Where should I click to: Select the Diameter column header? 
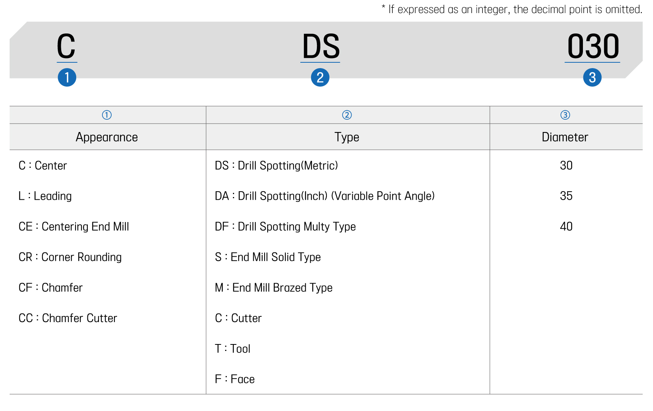[565, 137]
